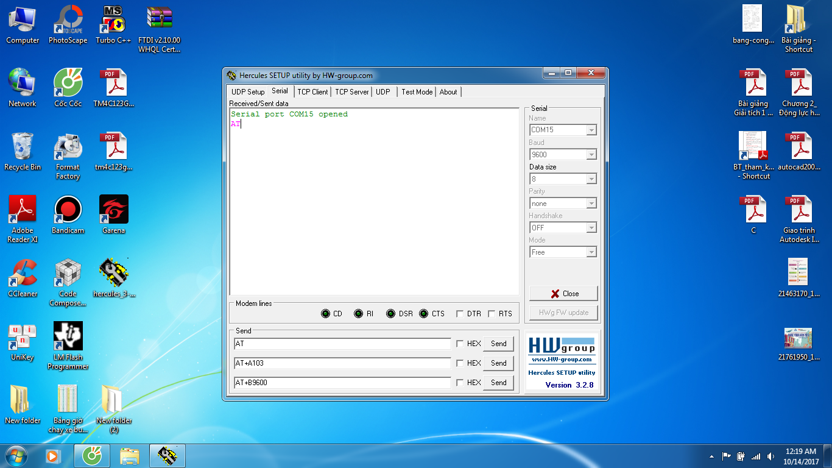832x468 pixels.
Task: Close the serial port connection
Action: point(563,294)
